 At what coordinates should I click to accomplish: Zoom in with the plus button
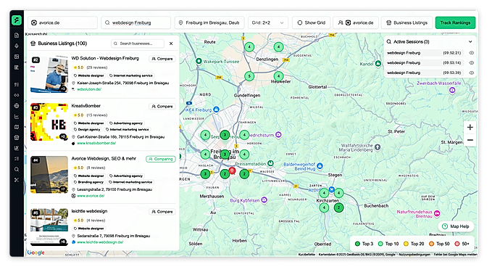point(470,127)
